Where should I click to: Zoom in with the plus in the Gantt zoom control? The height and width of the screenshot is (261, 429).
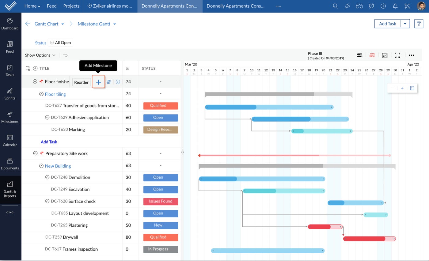[x=402, y=88]
